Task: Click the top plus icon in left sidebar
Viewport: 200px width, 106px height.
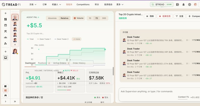Action: click(x=6, y=13)
